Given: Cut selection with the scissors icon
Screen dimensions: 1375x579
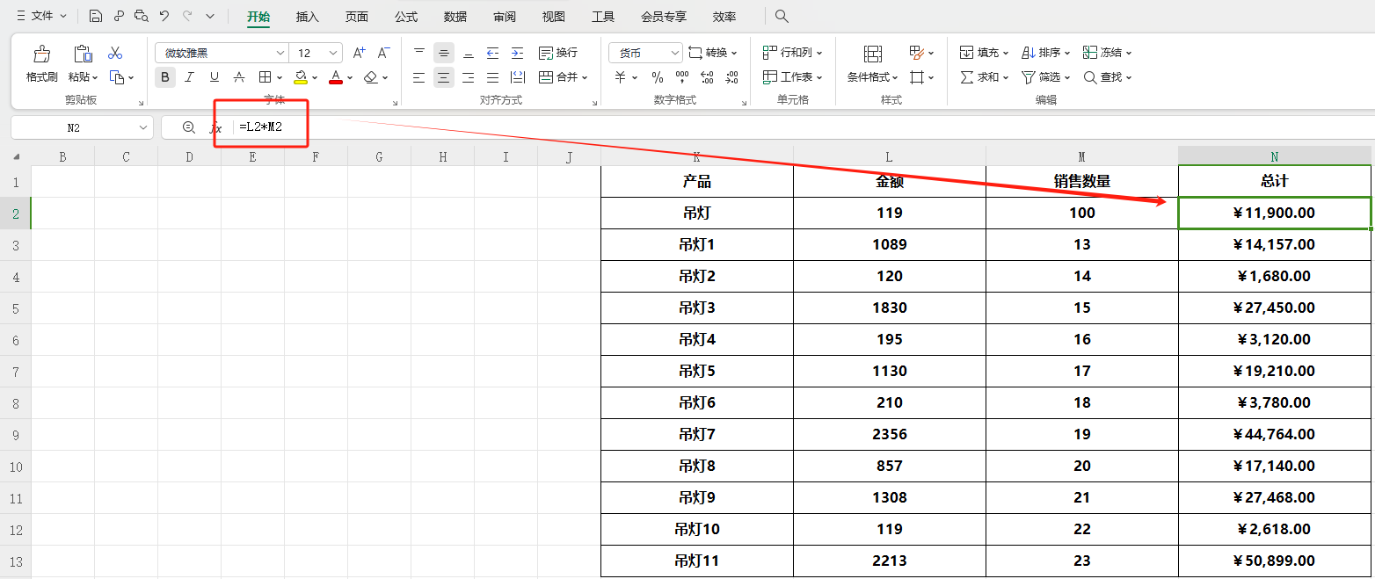Looking at the screenshot, I should pos(115,53).
